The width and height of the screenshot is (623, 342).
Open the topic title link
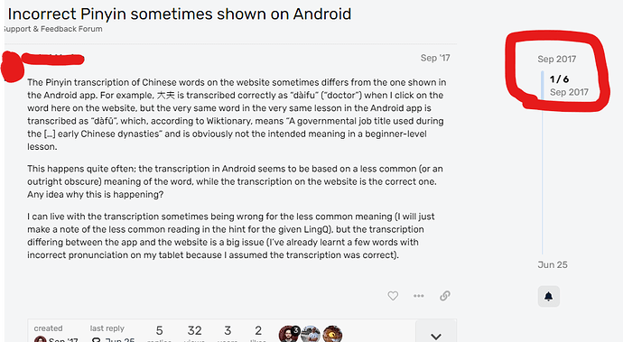(x=180, y=14)
